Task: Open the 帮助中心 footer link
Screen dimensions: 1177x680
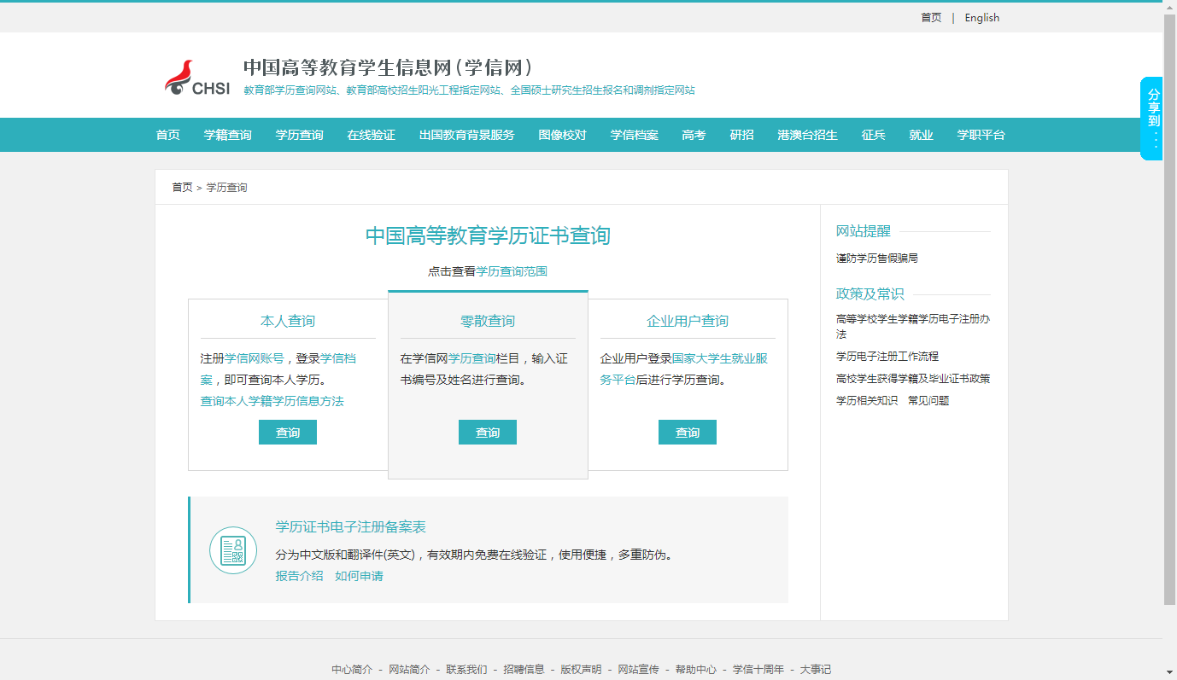Action: (695, 670)
